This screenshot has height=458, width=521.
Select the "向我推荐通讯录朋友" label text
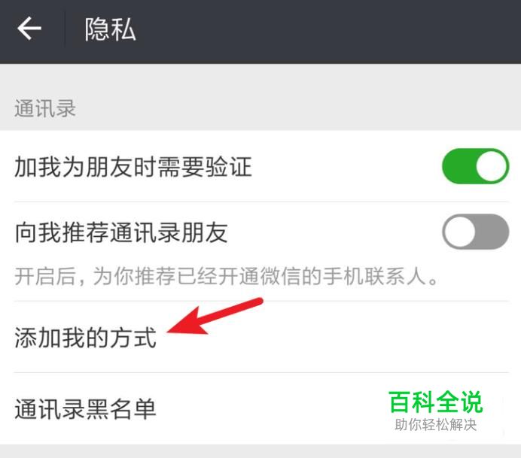tap(121, 232)
